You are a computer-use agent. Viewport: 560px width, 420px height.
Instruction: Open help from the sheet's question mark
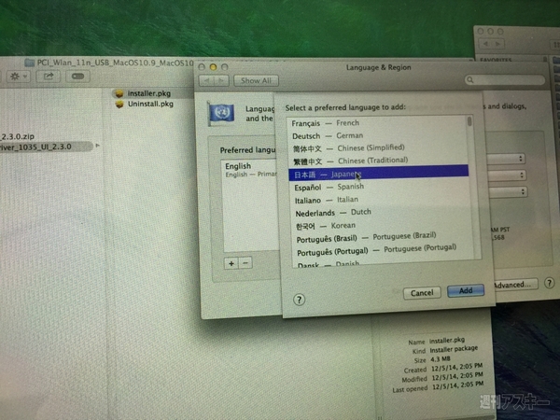click(x=300, y=300)
